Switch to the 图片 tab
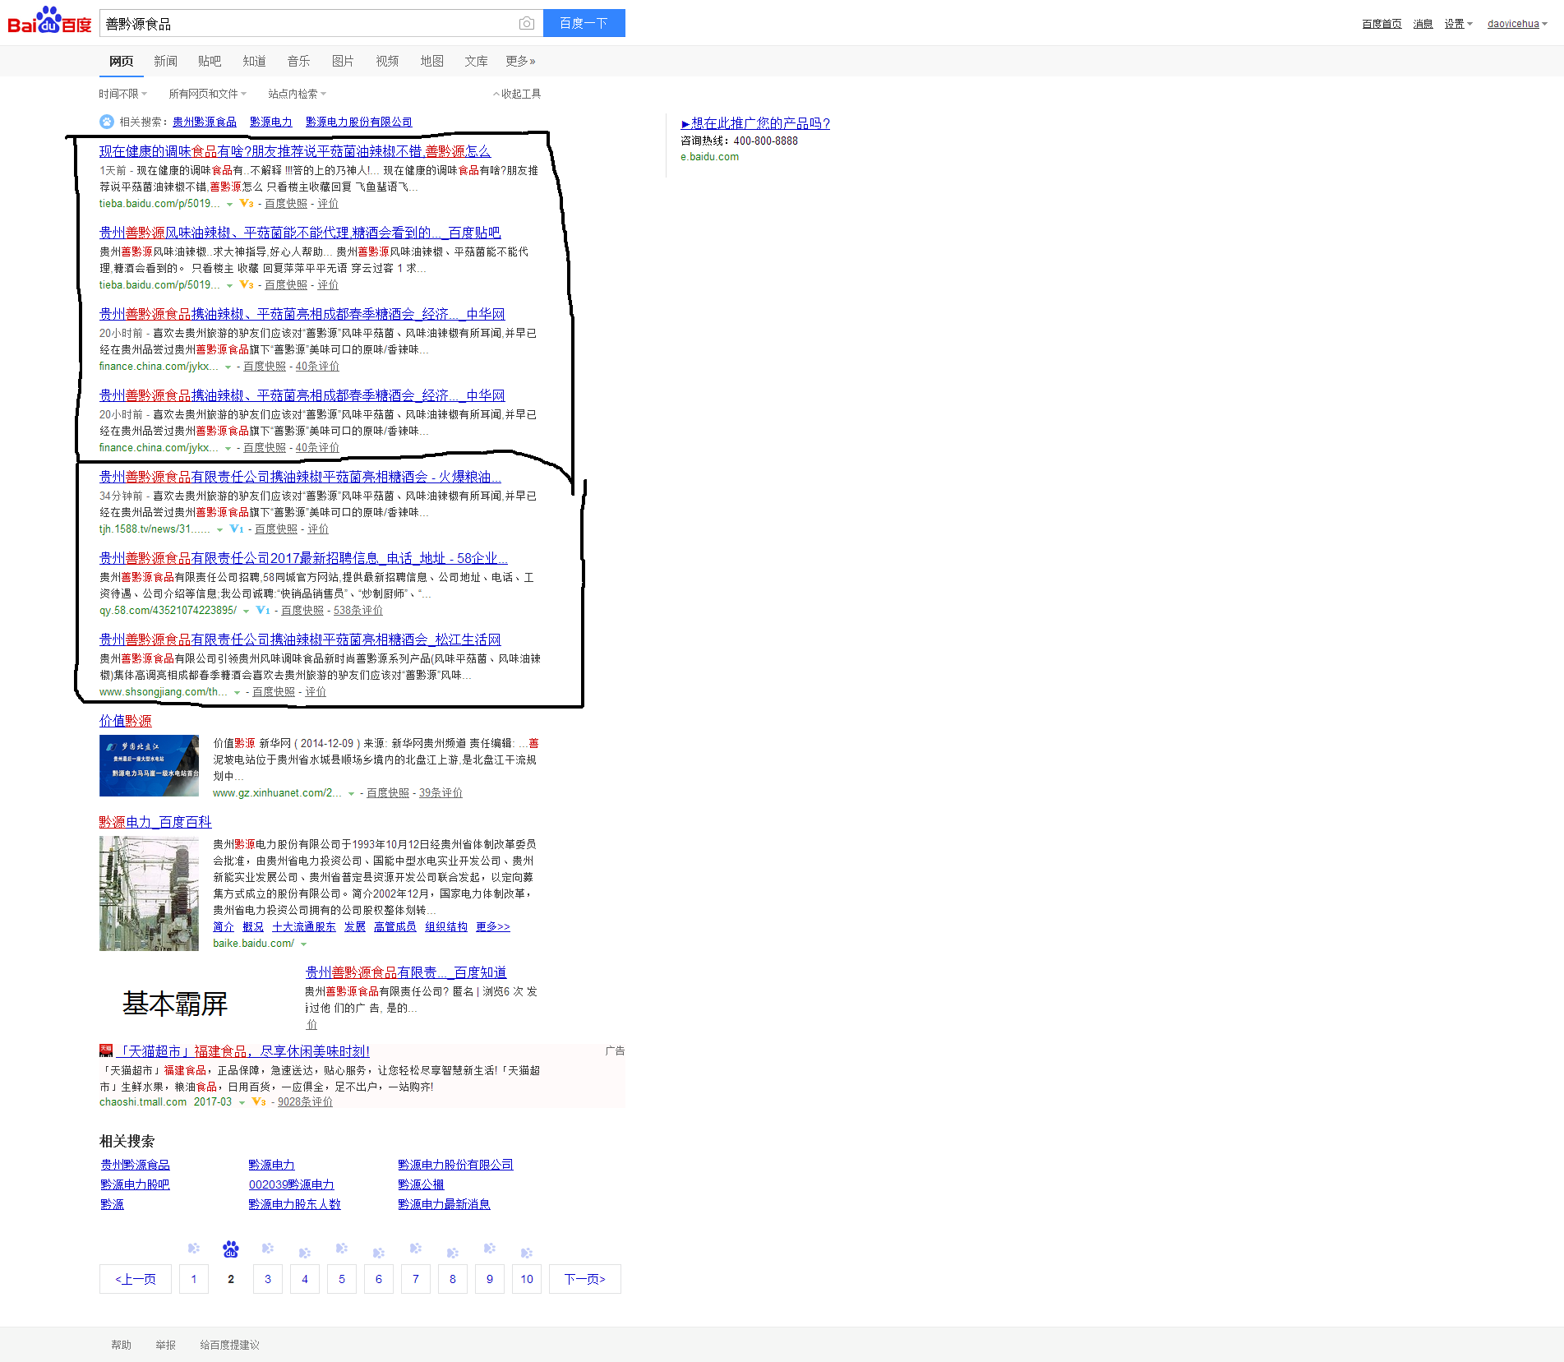 344,61
